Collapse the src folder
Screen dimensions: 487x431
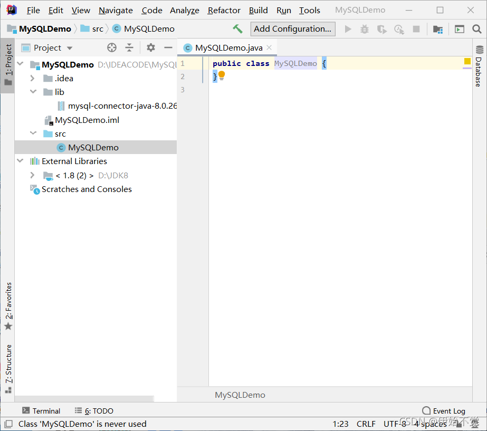pos(33,133)
